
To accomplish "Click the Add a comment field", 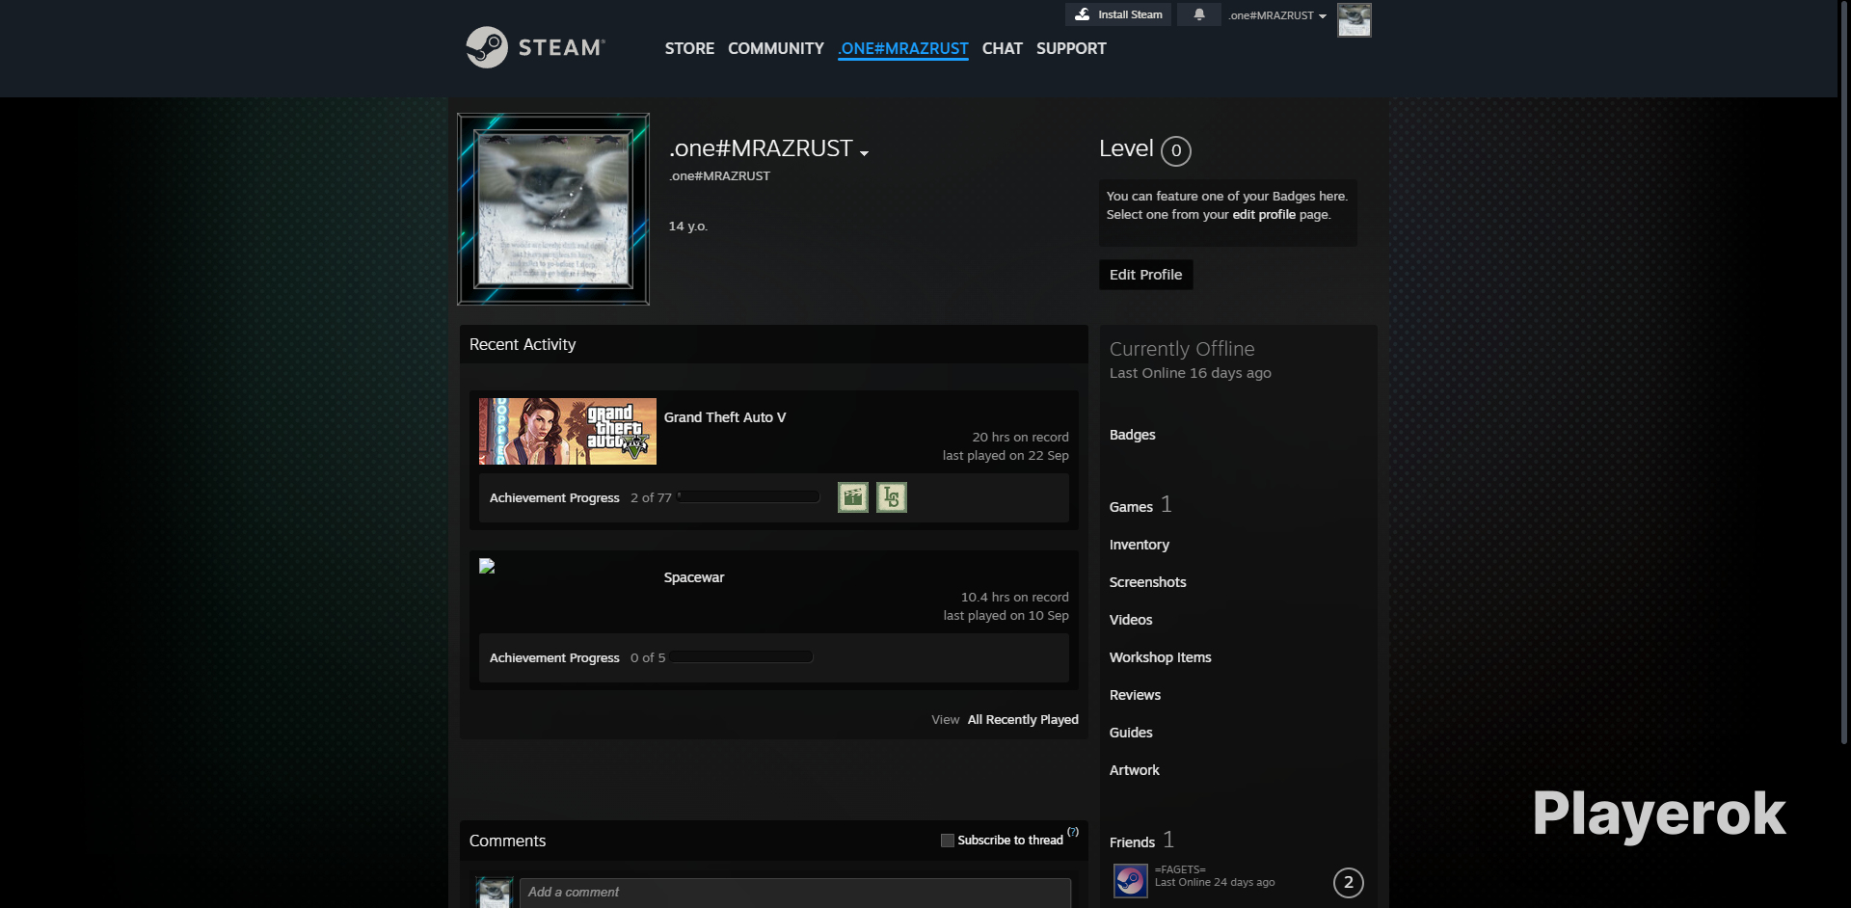I will click(794, 893).
